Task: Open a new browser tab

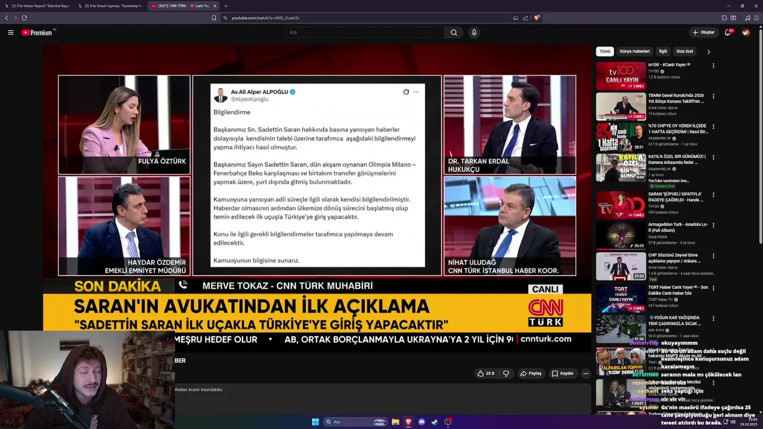Action: pyautogui.click(x=225, y=6)
